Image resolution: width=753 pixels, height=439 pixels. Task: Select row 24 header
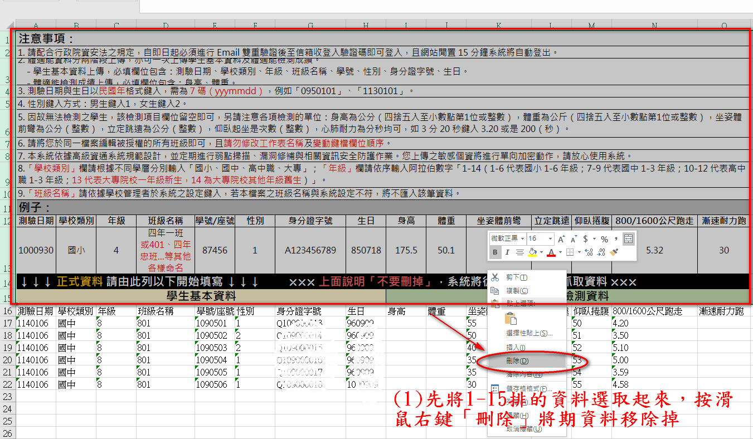8,409
